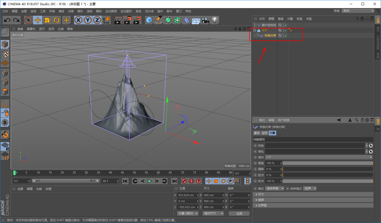Toggle the Y axis lock
This screenshot has width=381, height=223.
pos(88,20)
